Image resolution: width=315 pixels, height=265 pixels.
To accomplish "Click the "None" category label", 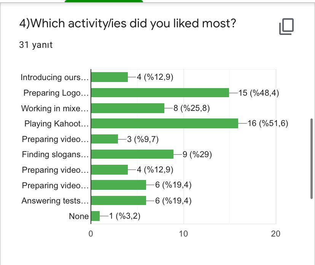I will click(x=79, y=216).
